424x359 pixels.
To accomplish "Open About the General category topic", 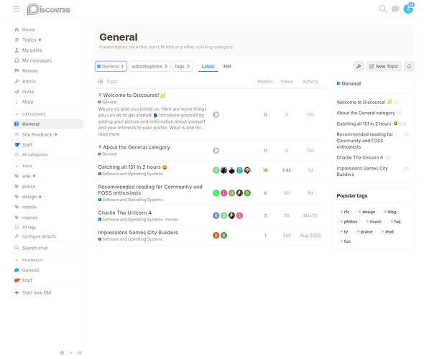I will point(137,147).
